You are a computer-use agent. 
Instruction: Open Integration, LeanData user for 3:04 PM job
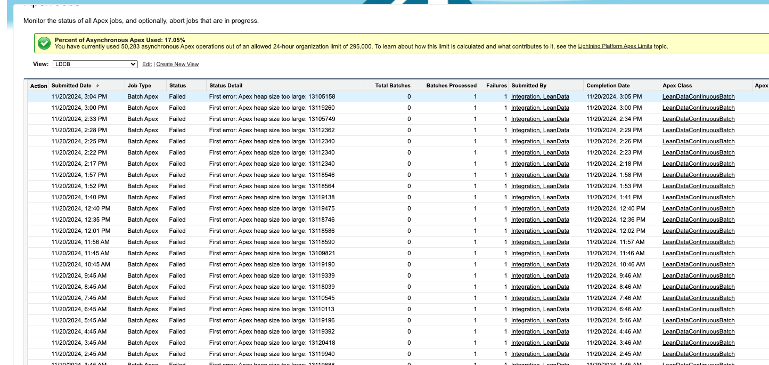[540, 97]
